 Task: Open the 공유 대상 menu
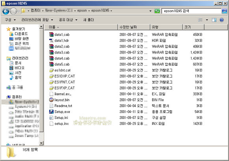point(68,20)
